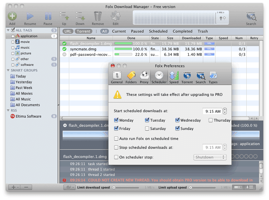Pause the selected download
The image size is (269, 200).
coord(48,16)
